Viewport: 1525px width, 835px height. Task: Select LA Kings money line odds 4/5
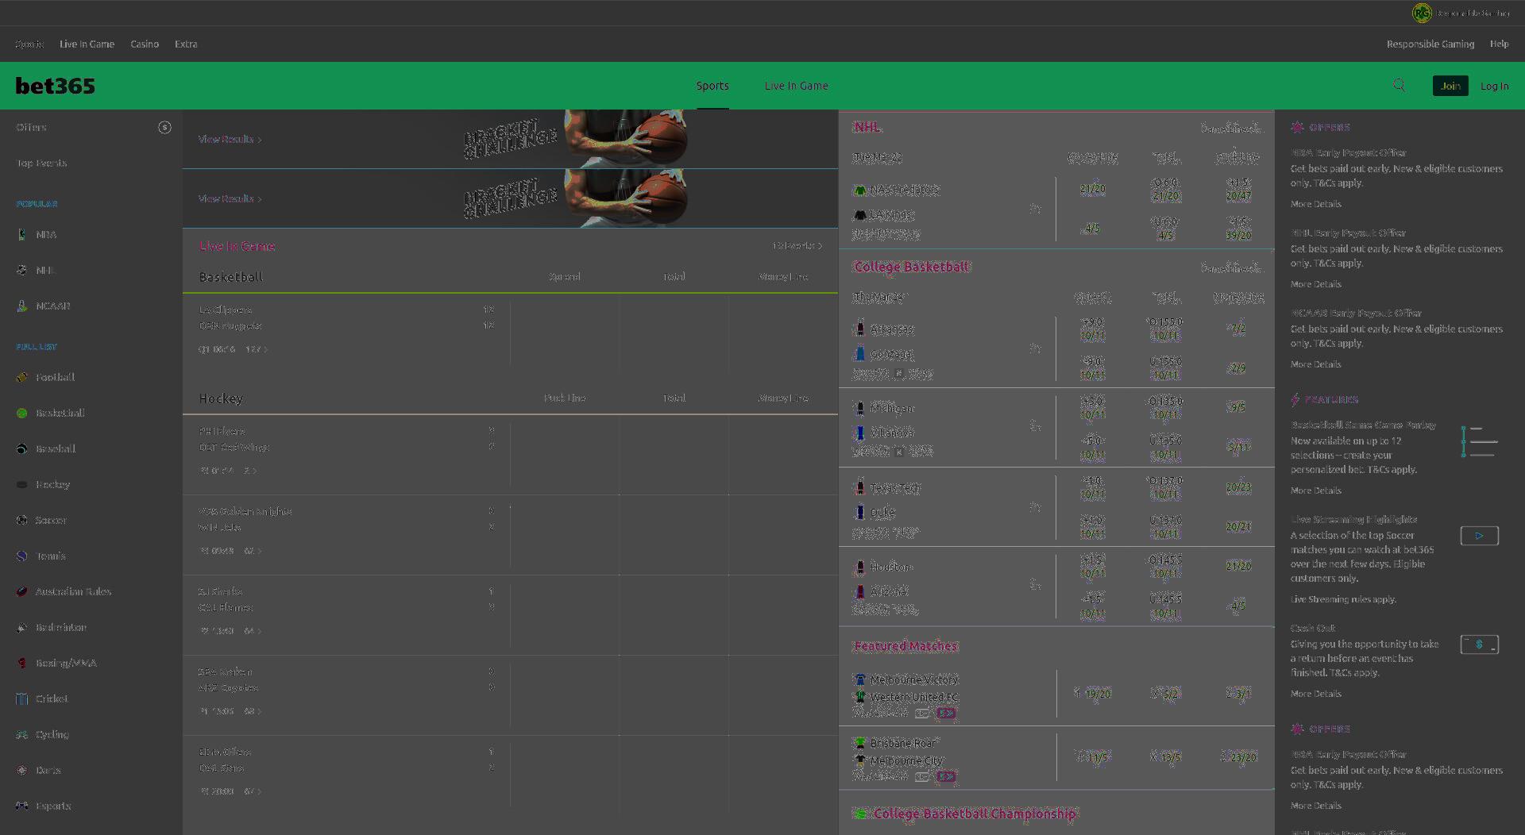[1092, 229]
